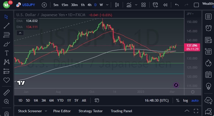Screen dimensions: 214x116
Task: Open the JPY currency dropdown
Action: (190, 14)
